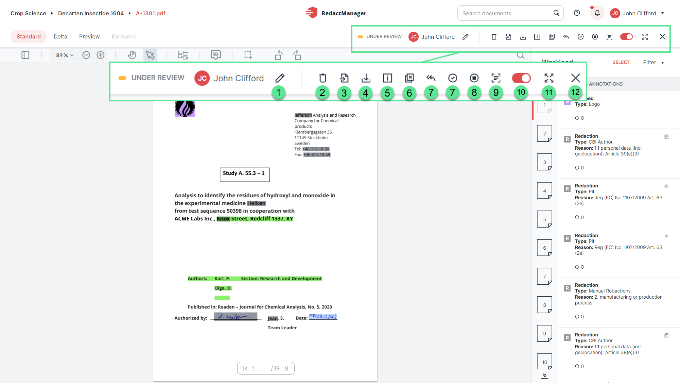Click the approve checkmark circle icon in top header

pyautogui.click(x=581, y=37)
